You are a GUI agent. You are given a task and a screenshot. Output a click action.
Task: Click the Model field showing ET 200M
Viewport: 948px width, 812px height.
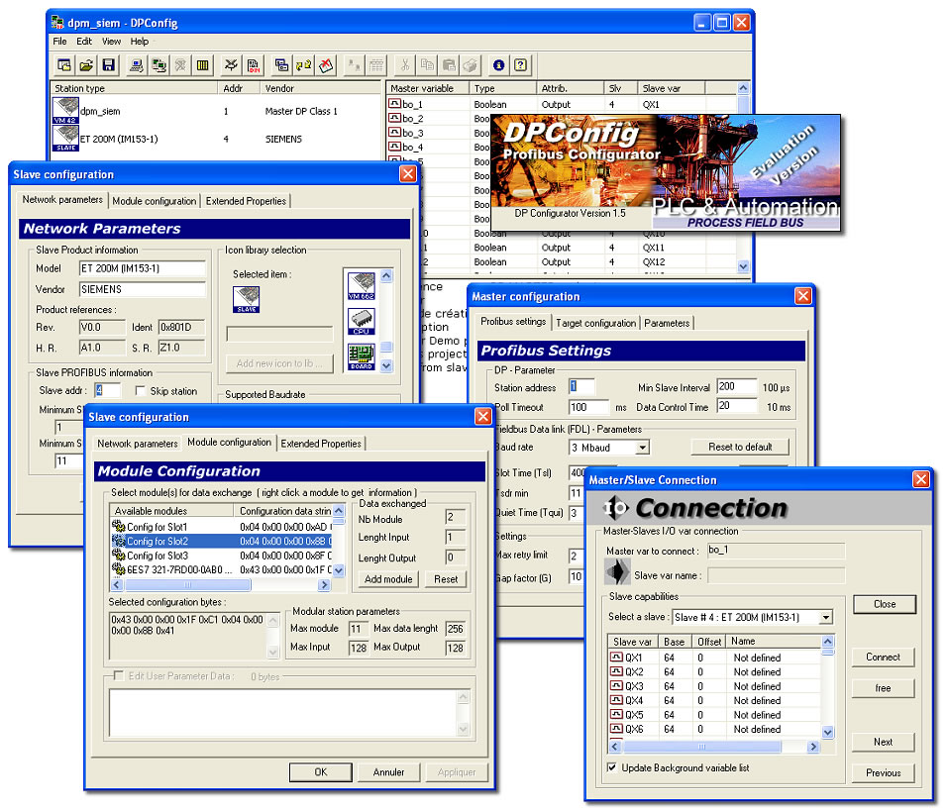pyautogui.click(x=143, y=268)
